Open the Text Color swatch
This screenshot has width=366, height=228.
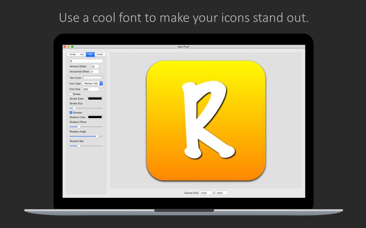(x=93, y=78)
